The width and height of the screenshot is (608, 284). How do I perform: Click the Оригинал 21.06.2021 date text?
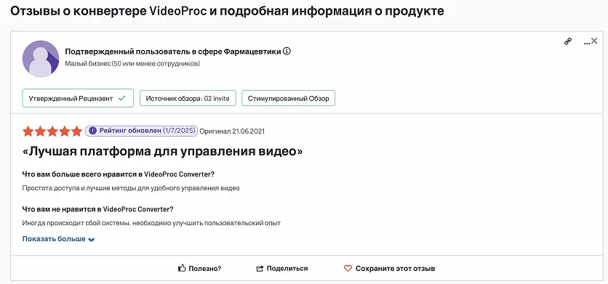click(x=232, y=131)
